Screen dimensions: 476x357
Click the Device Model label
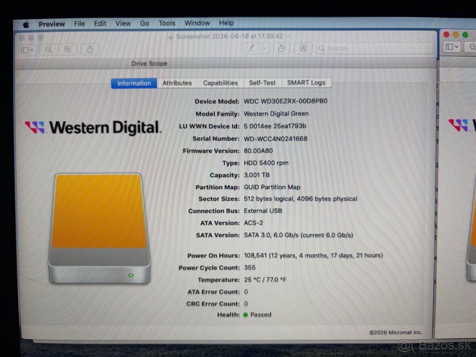coord(217,102)
